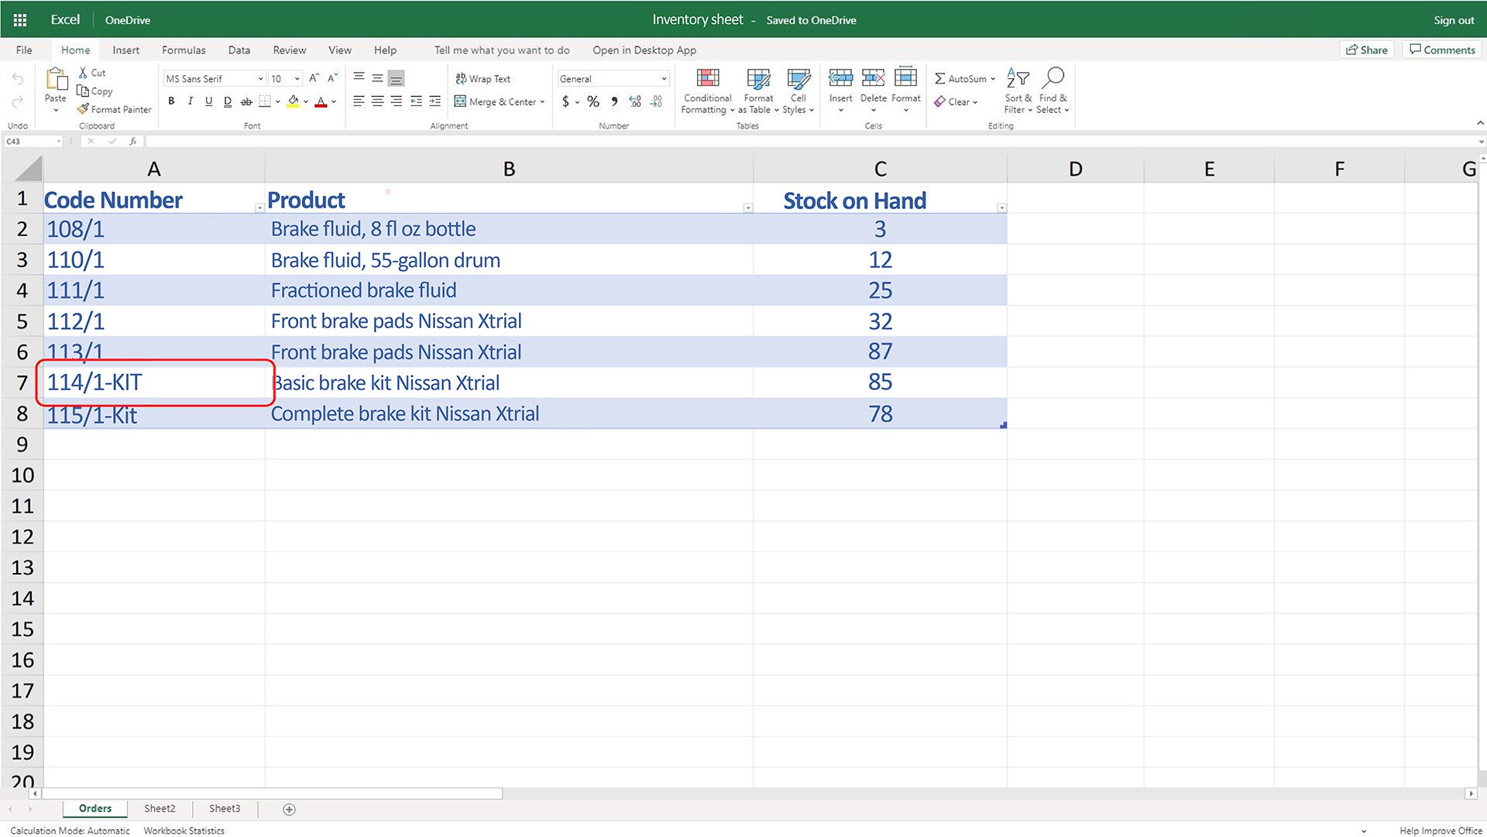Click the Cut scissors icon

pos(83,73)
